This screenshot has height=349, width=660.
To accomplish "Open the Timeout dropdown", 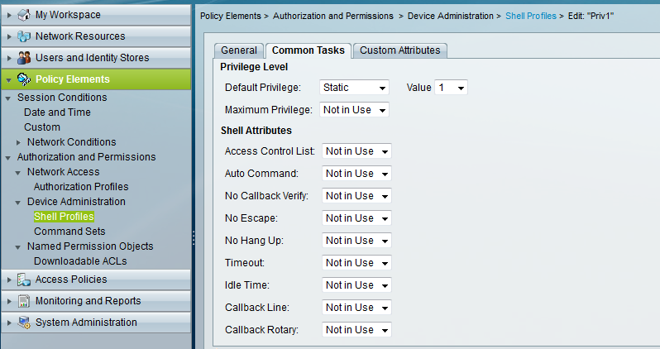I will tap(356, 263).
